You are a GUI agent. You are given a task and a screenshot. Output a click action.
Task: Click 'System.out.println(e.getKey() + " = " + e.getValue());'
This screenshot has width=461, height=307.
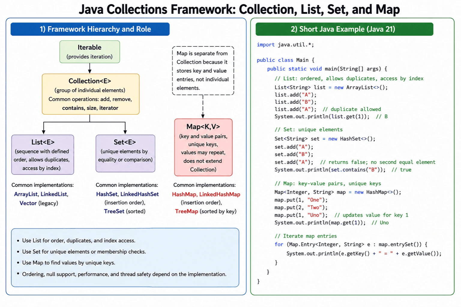coord(364,254)
